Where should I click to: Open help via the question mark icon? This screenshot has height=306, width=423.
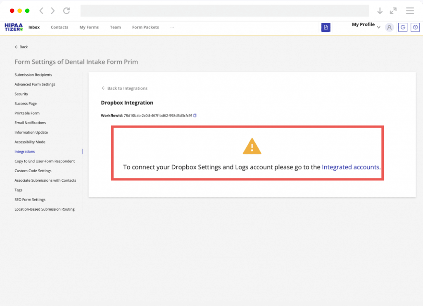click(415, 27)
